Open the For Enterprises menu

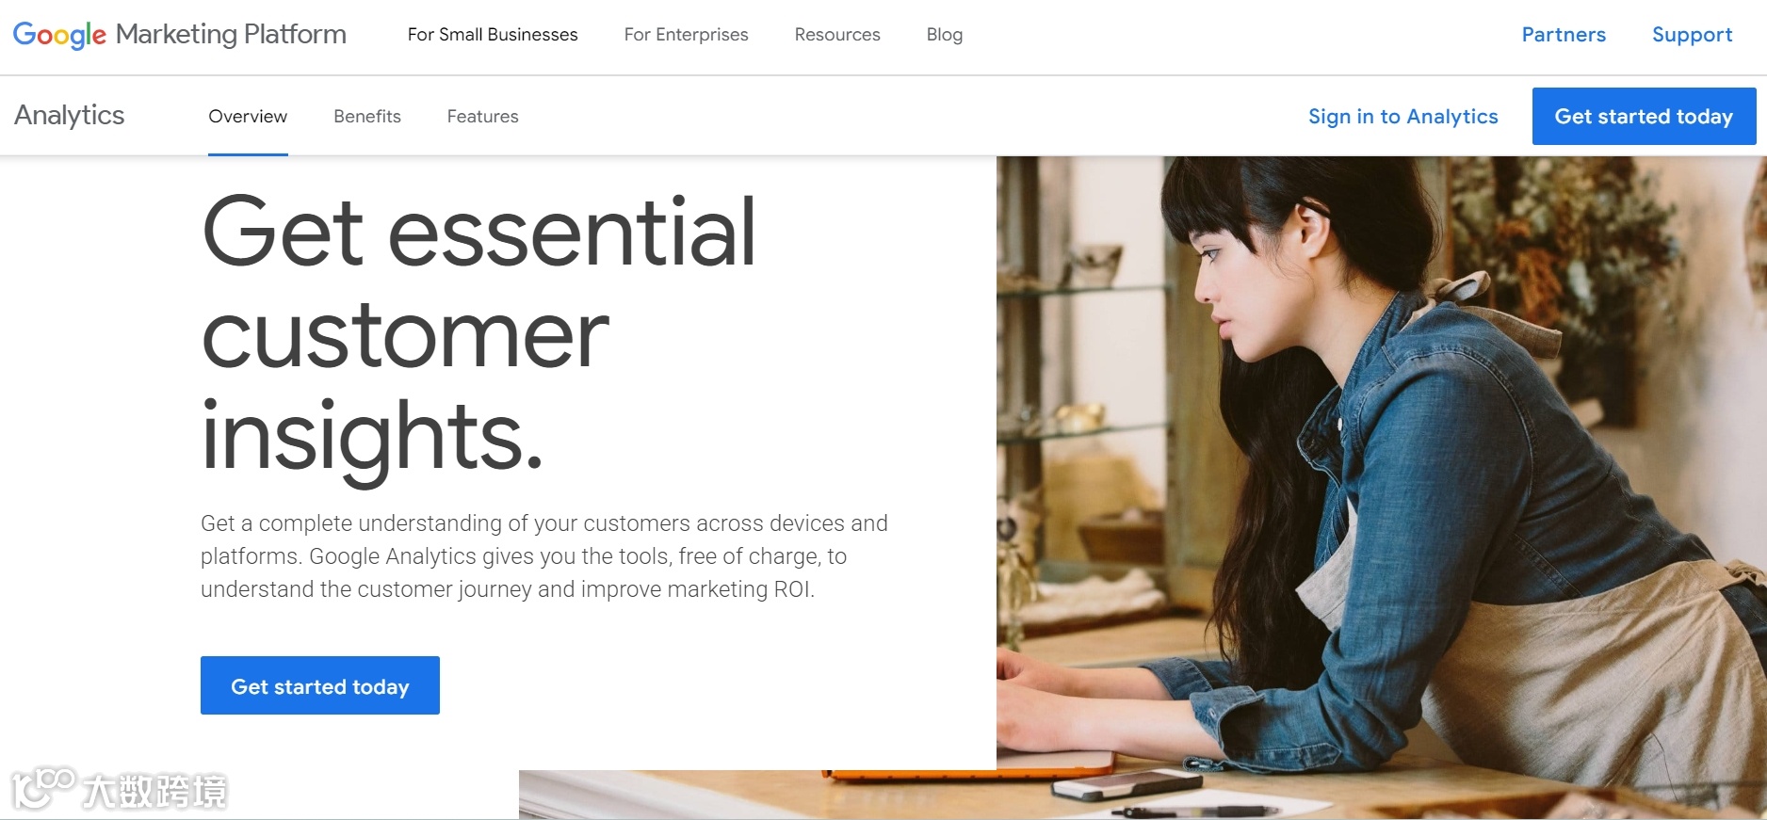(686, 35)
